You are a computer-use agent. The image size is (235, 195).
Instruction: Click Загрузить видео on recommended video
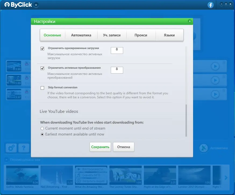tap(91, 181)
